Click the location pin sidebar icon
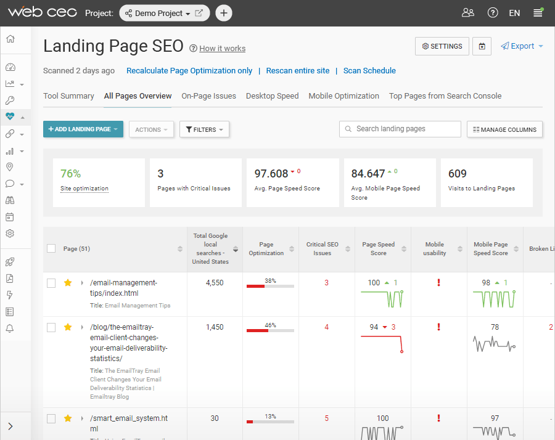 click(x=10, y=167)
